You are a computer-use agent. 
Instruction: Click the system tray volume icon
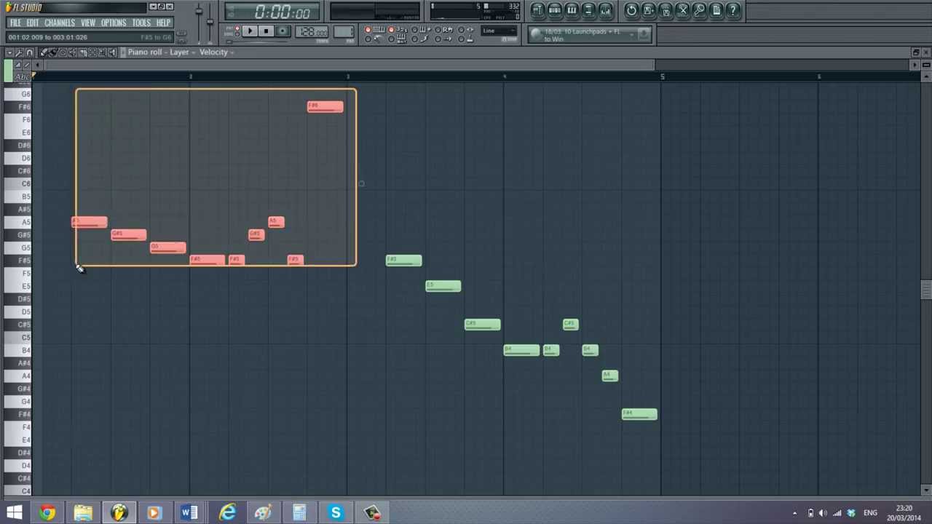coord(824,513)
